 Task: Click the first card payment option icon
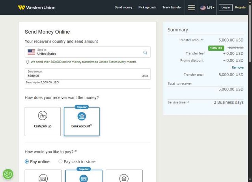click(43, 178)
